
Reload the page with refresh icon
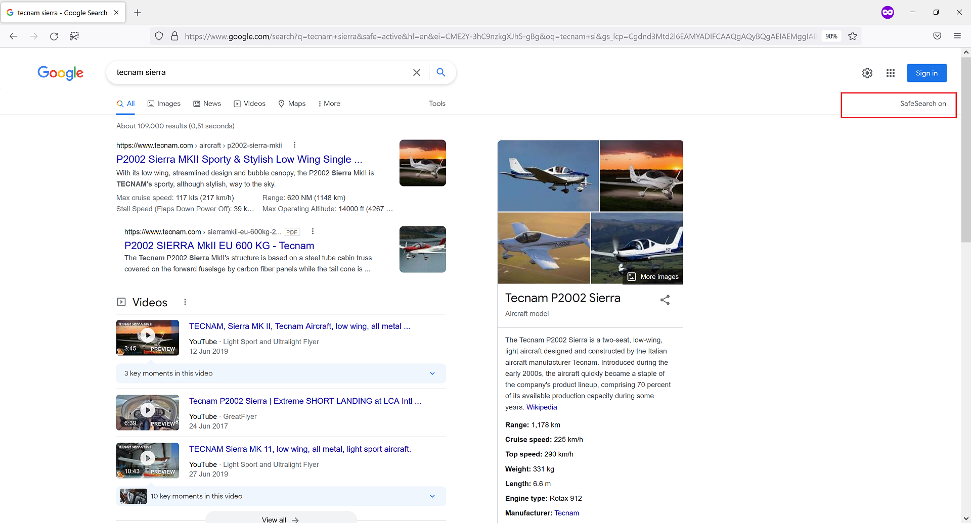(x=54, y=36)
